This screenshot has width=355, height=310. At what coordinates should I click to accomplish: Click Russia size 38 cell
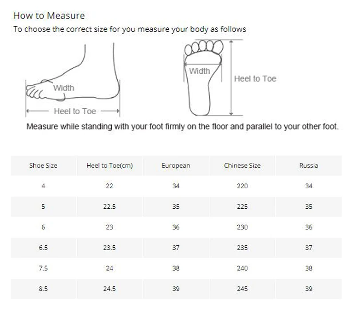pos(309,268)
